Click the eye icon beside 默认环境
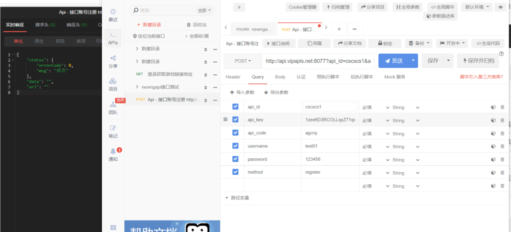Image resolution: width=511 pixels, height=232 pixels. (x=501, y=7)
